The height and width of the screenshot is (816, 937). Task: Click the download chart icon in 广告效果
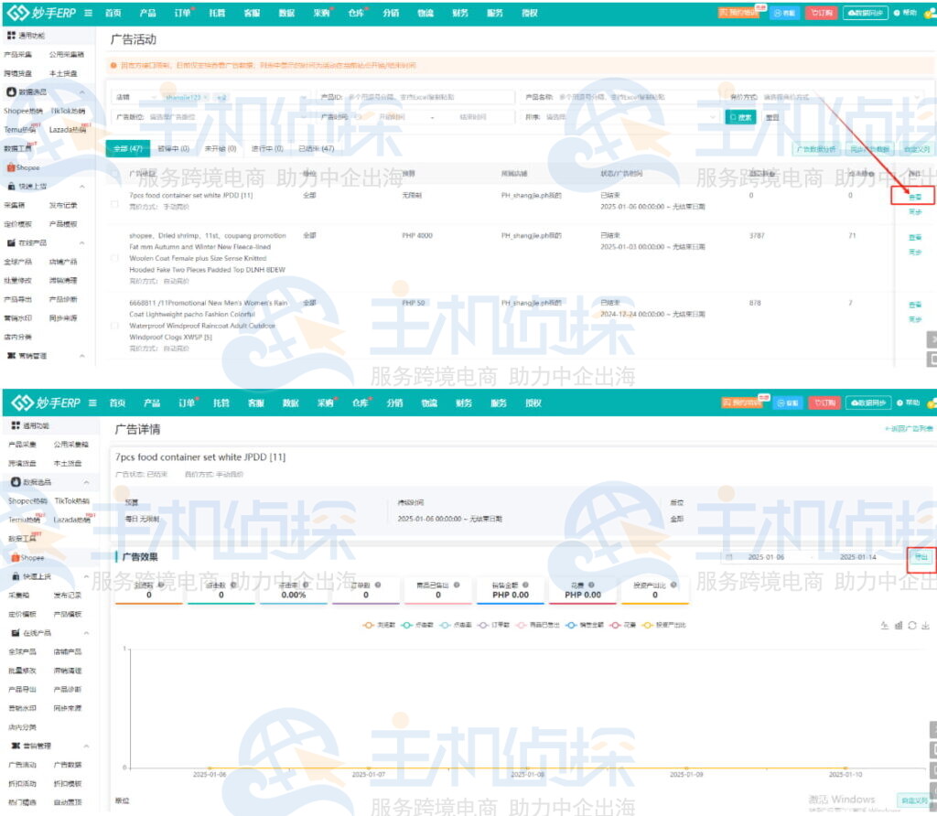[x=926, y=625]
